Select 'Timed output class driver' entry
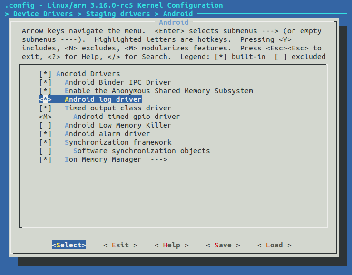 [x=118, y=108]
